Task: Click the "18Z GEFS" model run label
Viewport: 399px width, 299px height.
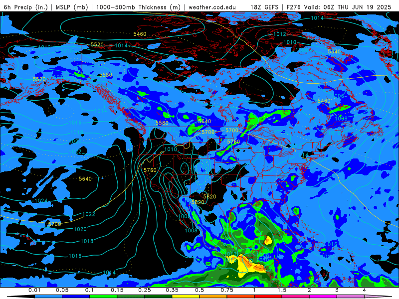Action: [x=265, y=7]
